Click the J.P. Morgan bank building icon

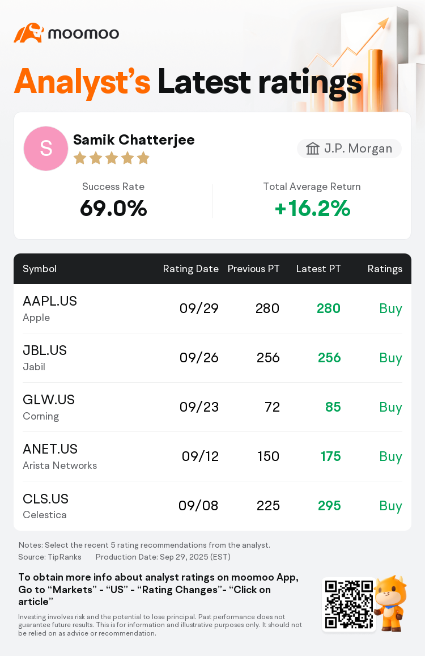tap(312, 149)
